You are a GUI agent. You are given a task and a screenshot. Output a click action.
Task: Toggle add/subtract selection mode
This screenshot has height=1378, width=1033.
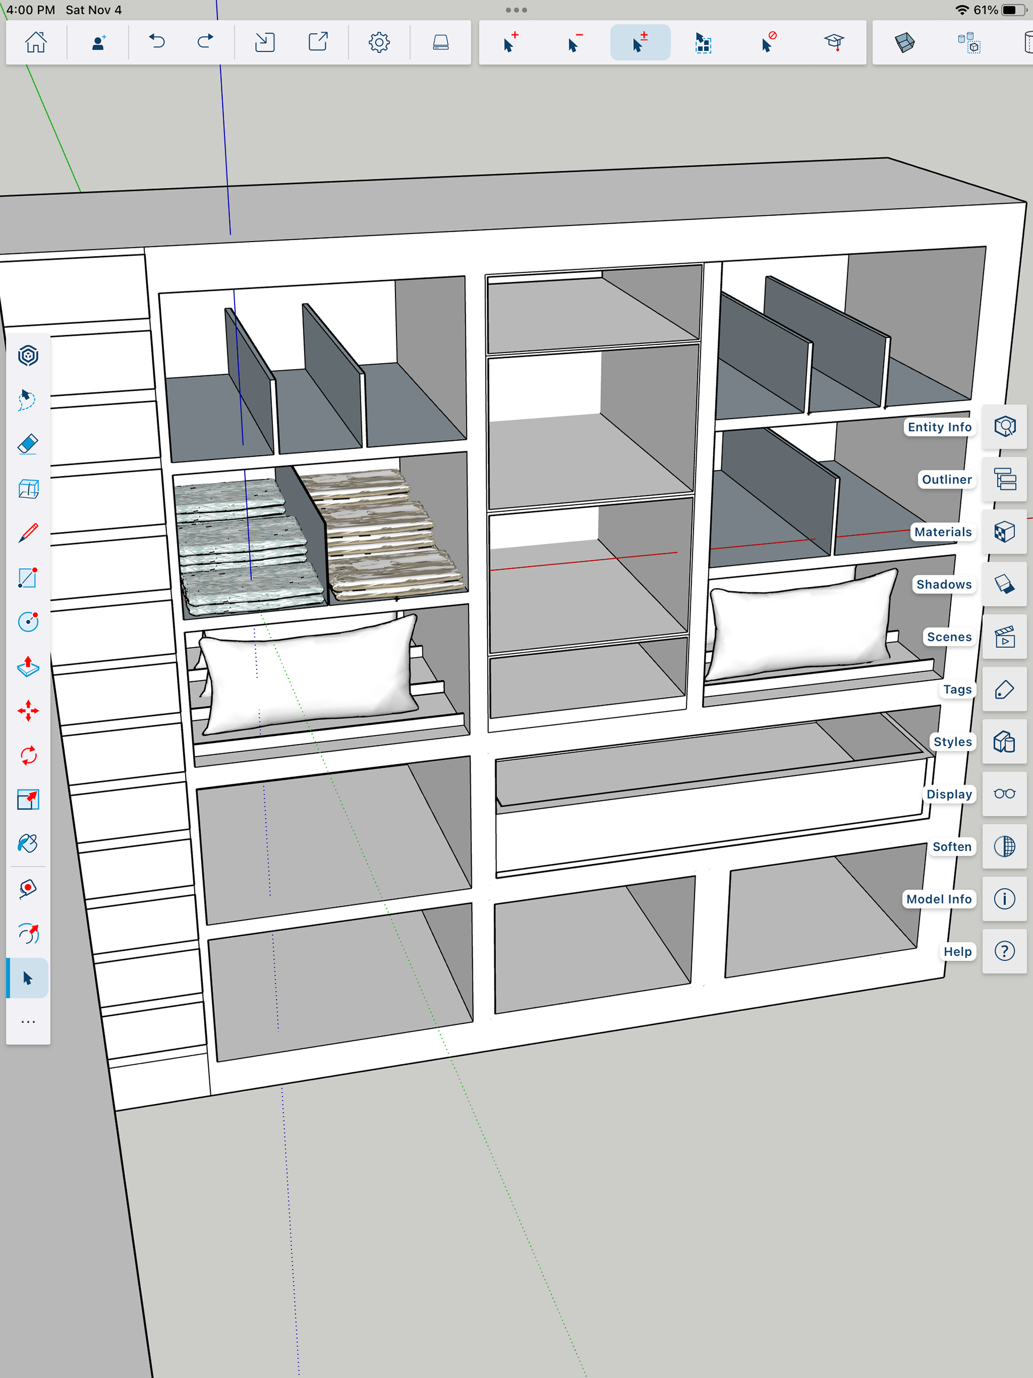[640, 43]
